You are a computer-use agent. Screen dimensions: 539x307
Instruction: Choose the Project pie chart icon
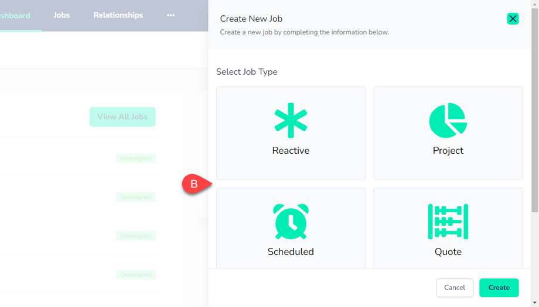pyautogui.click(x=448, y=120)
